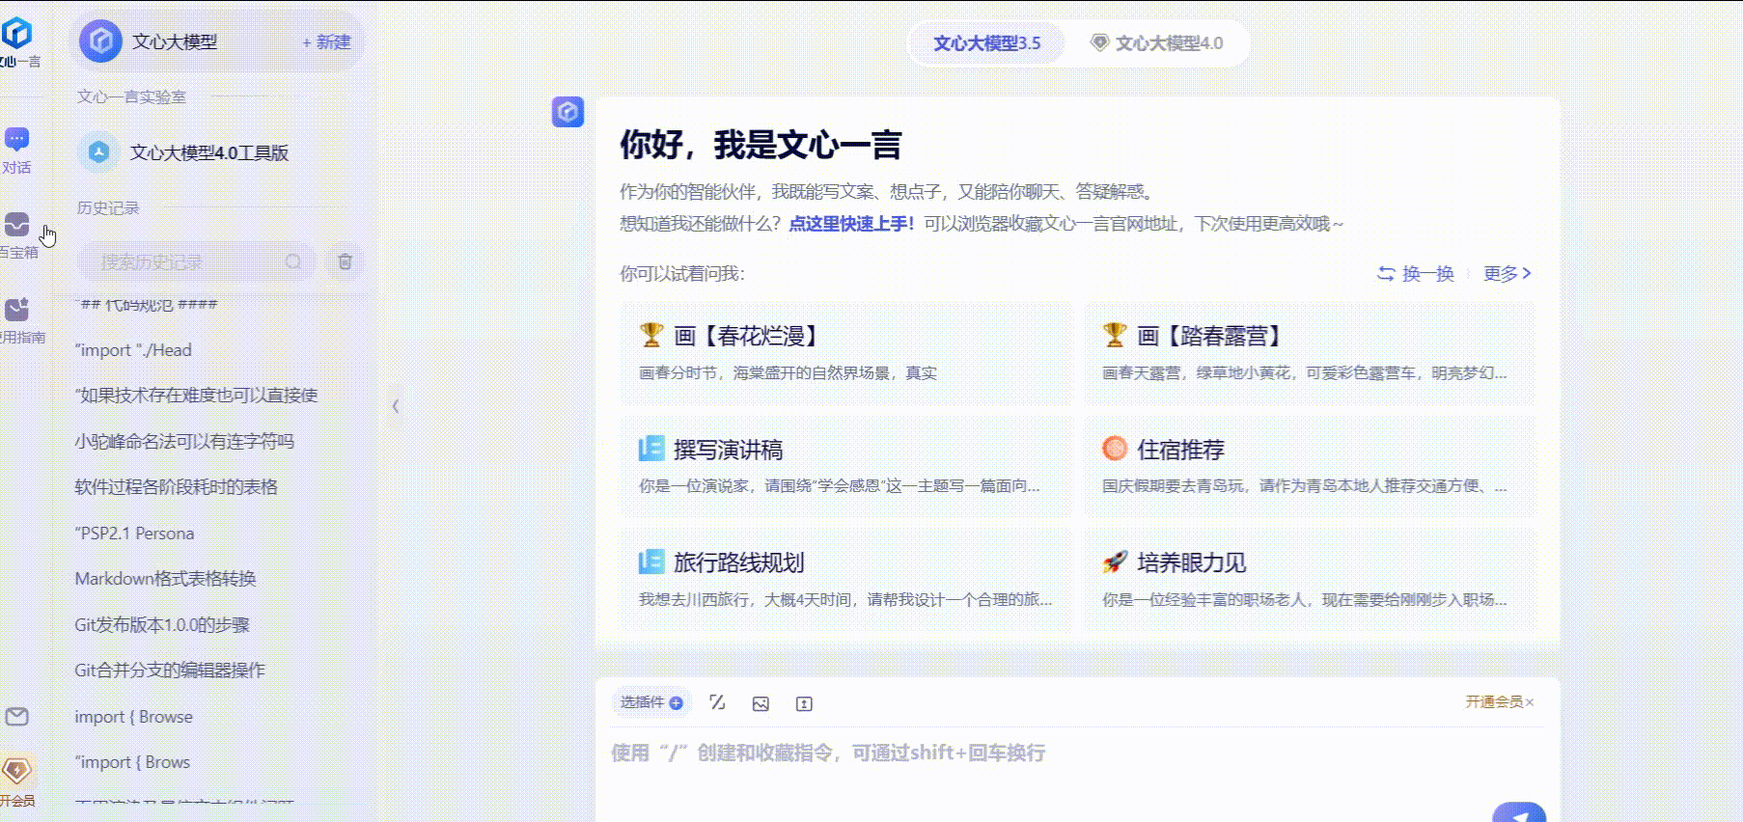The image size is (1743, 822).
Task: Open the 选插件 plugin selector
Action: pos(650,702)
